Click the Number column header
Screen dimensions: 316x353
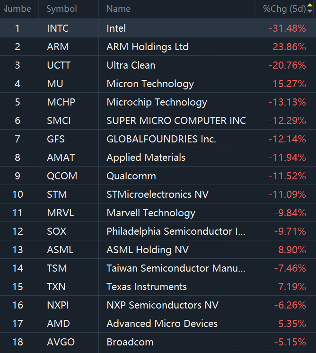[x=18, y=9]
